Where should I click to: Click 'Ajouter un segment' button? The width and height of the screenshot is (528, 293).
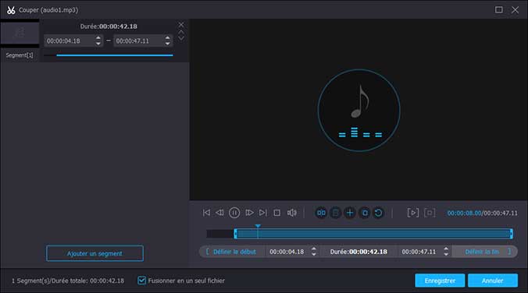[x=95, y=253]
